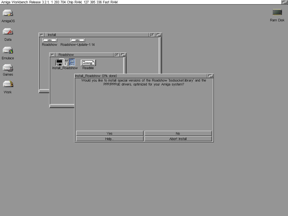Select the Ram Disk icon
The height and width of the screenshot is (216, 288).
point(277,12)
